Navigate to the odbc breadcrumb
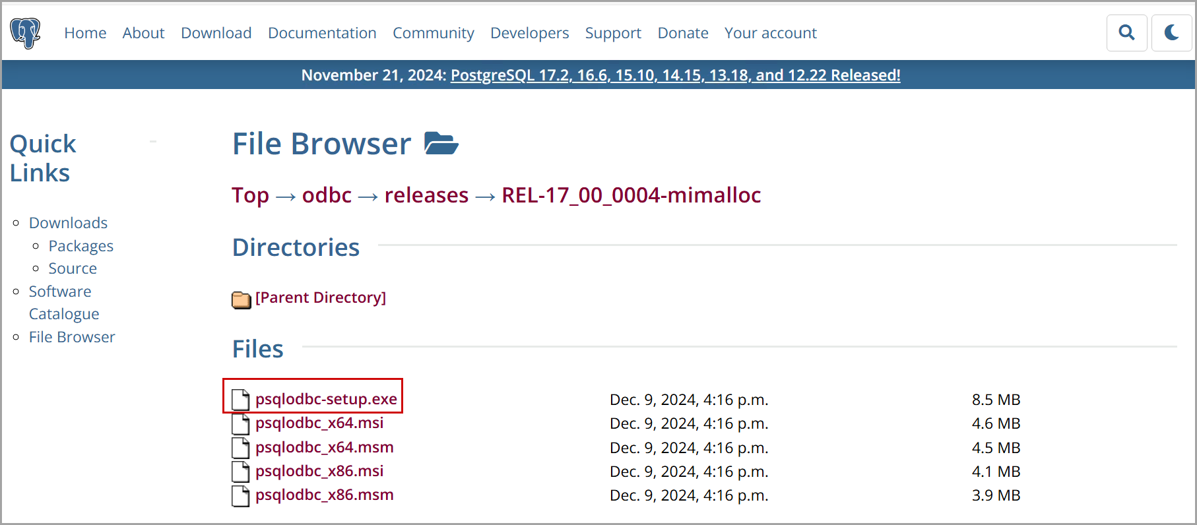 (327, 195)
